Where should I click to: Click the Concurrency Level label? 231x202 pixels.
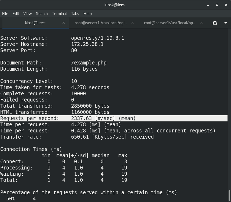click(27, 81)
